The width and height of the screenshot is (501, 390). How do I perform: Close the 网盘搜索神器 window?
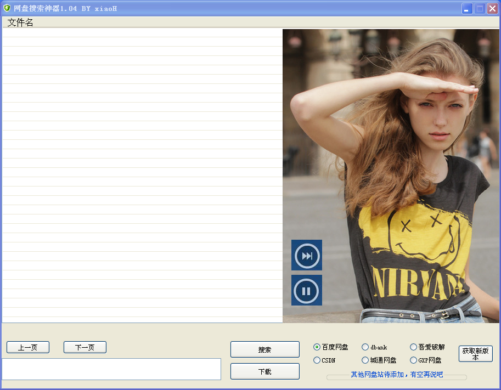click(492, 9)
